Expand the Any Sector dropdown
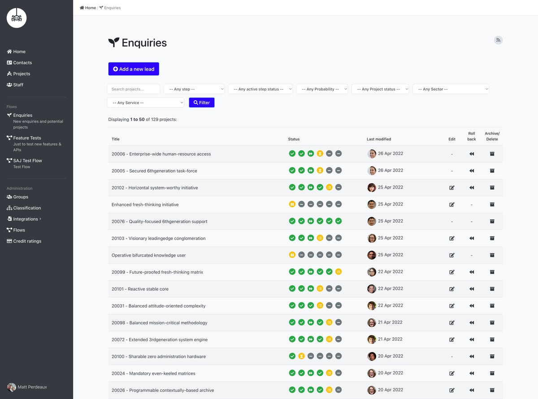The height and width of the screenshot is (399, 538). [451, 89]
